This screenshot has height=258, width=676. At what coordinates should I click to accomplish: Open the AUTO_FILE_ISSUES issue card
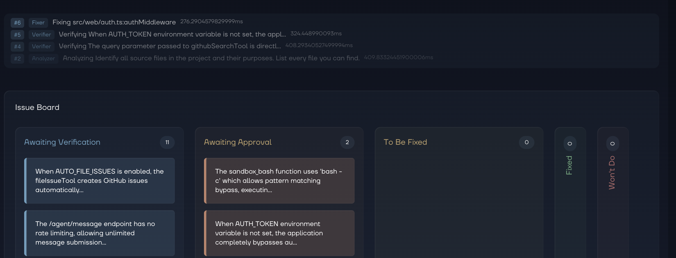99,181
